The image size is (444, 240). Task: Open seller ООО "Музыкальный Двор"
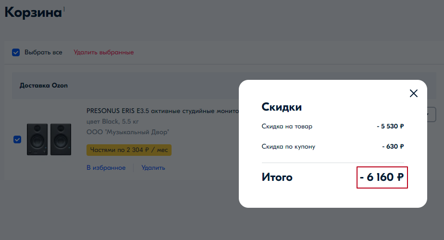128,132
